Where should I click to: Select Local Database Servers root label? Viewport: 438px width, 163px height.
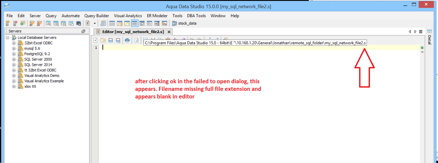point(37,37)
